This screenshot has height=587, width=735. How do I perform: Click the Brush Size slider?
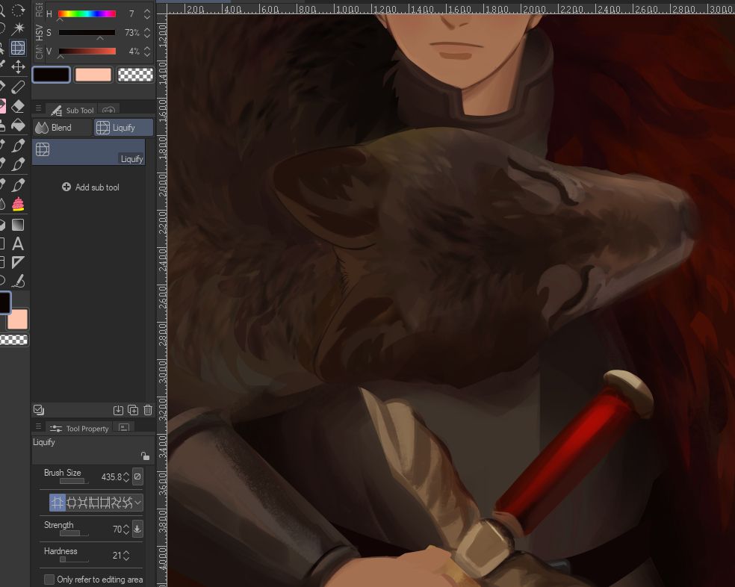pos(74,482)
